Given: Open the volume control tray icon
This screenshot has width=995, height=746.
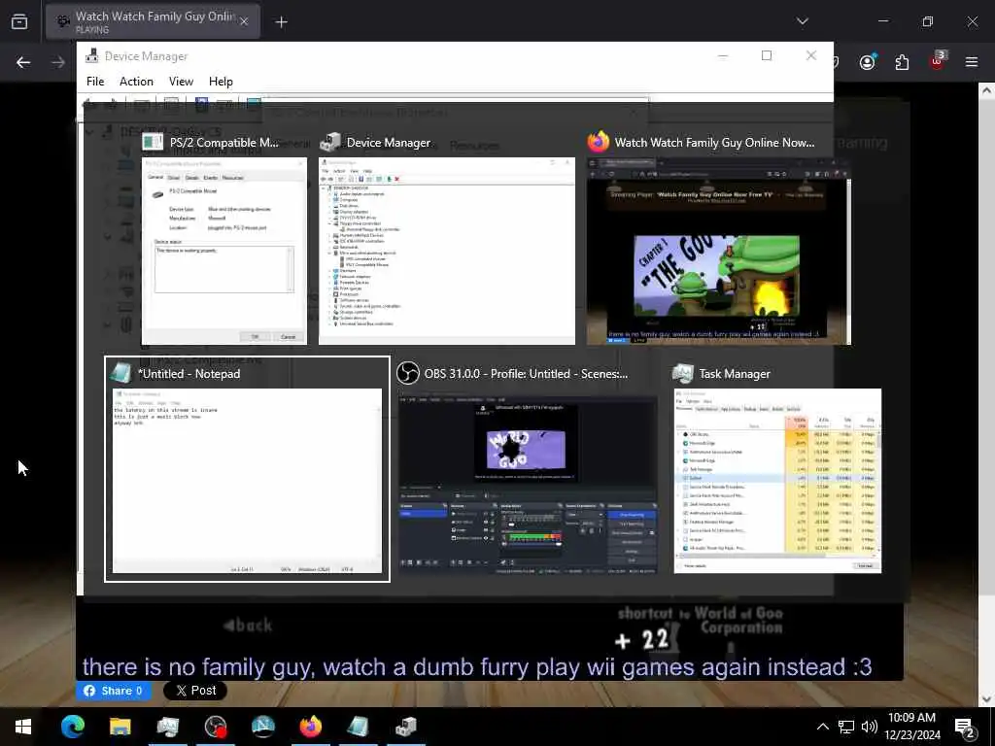Looking at the screenshot, I should click(870, 727).
